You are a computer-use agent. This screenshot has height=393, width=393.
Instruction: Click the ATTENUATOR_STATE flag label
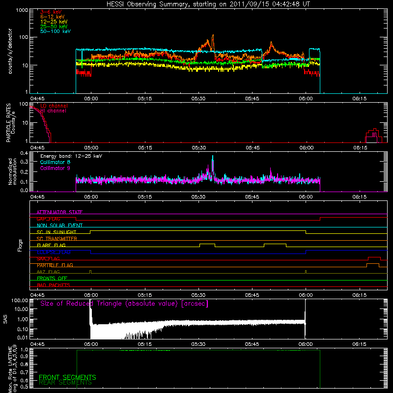click(x=59, y=212)
